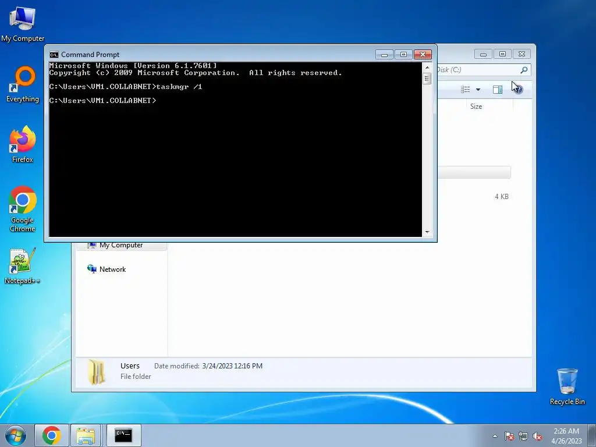
Task: Select Command Prompt taskbar button
Action: point(123,435)
